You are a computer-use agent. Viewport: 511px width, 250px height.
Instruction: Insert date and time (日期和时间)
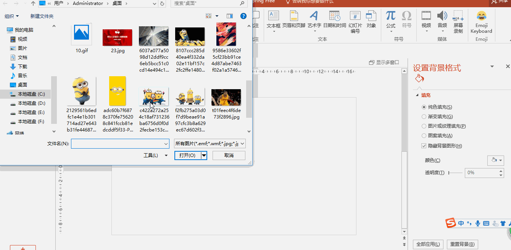(334, 19)
